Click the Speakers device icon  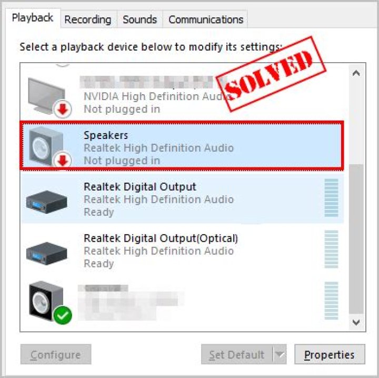coord(46,146)
